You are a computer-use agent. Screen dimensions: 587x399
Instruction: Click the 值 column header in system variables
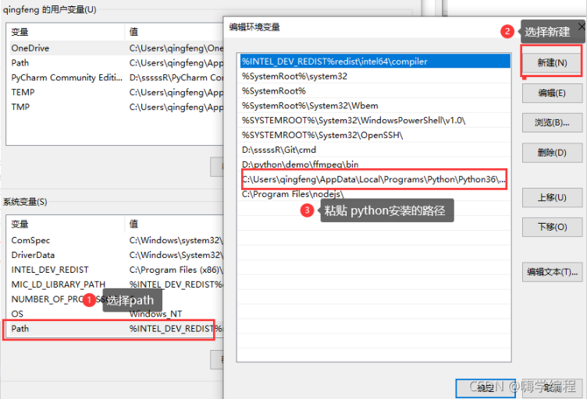[x=174, y=224]
